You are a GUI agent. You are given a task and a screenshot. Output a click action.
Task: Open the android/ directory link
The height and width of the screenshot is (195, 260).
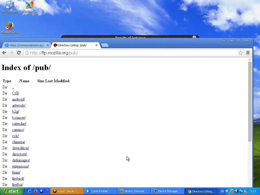pos(18,99)
